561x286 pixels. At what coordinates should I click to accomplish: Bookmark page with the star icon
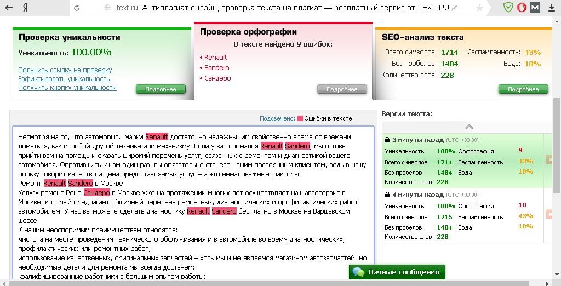pyautogui.click(x=480, y=8)
